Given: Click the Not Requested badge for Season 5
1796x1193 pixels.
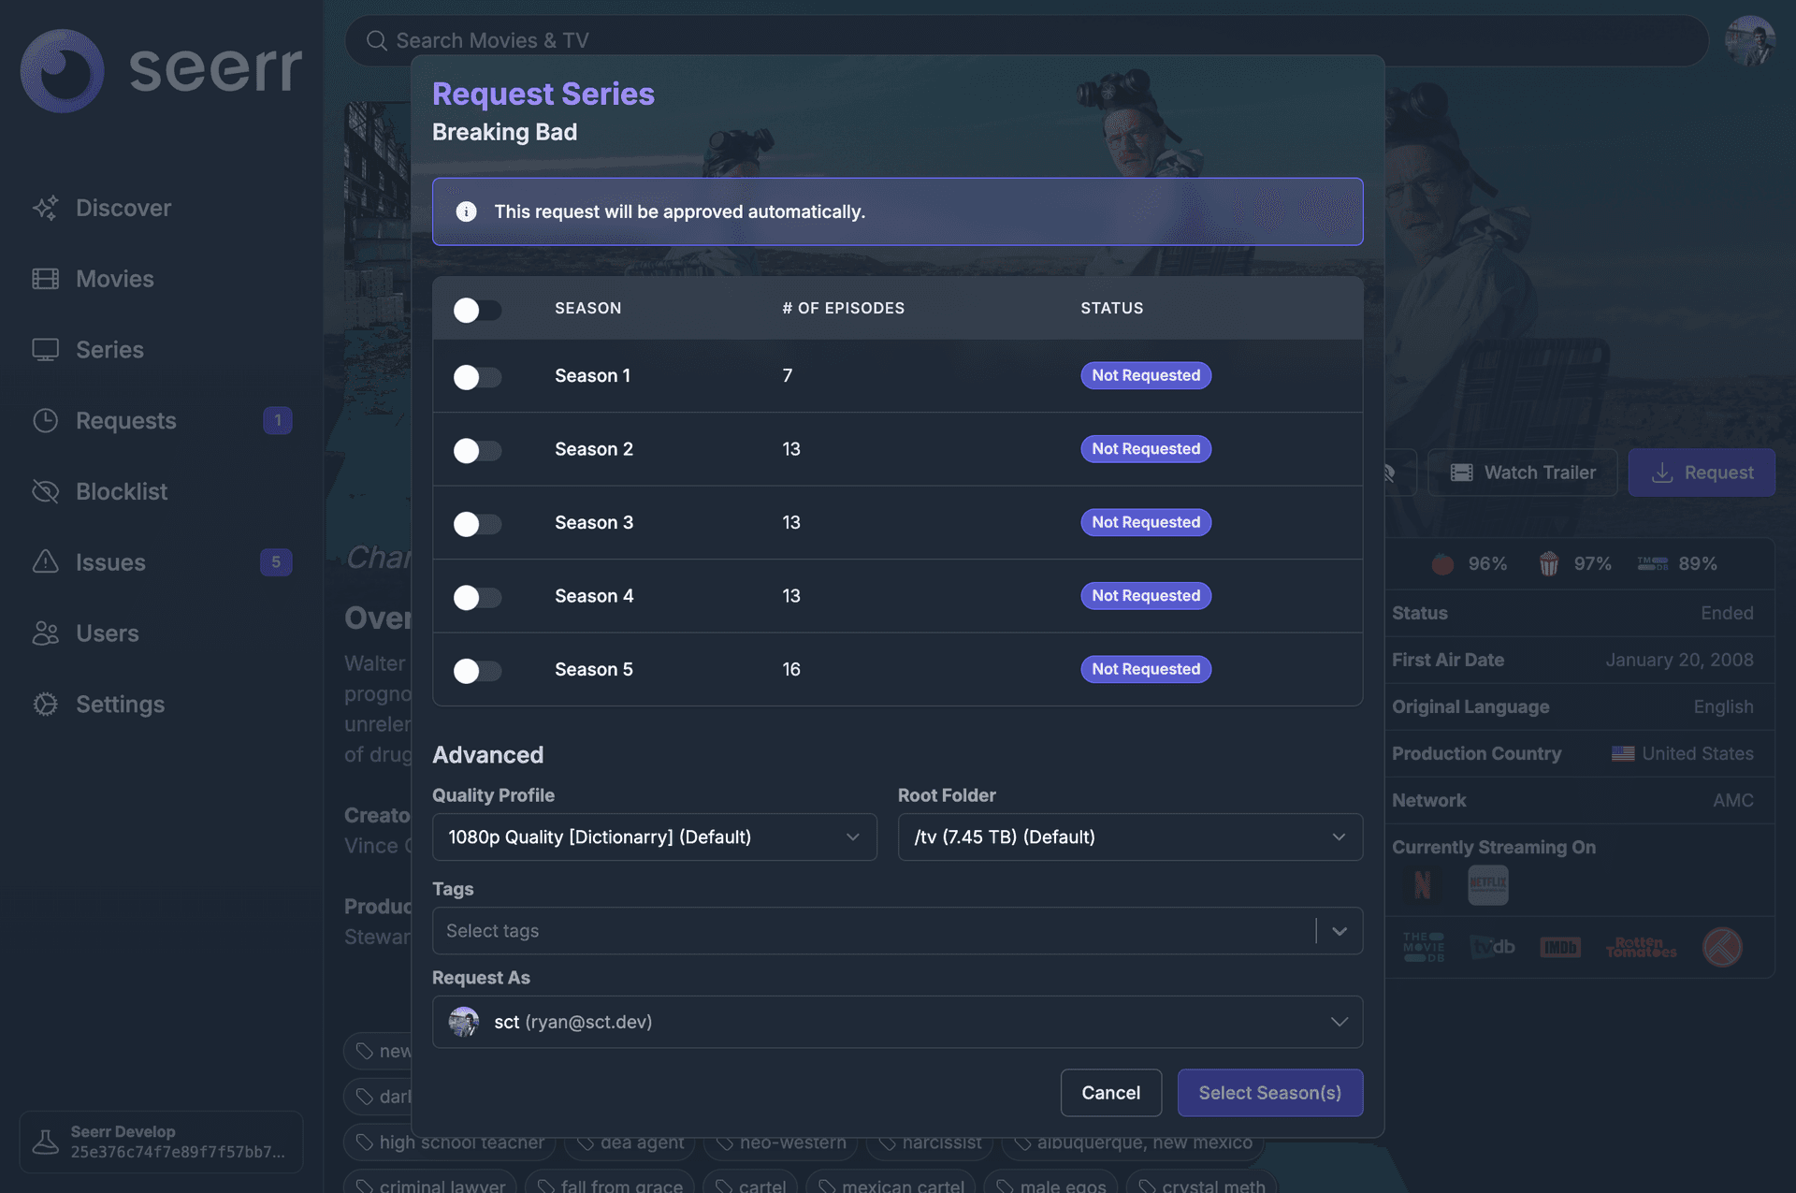Looking at the screenshot, I should (1146, 669).
